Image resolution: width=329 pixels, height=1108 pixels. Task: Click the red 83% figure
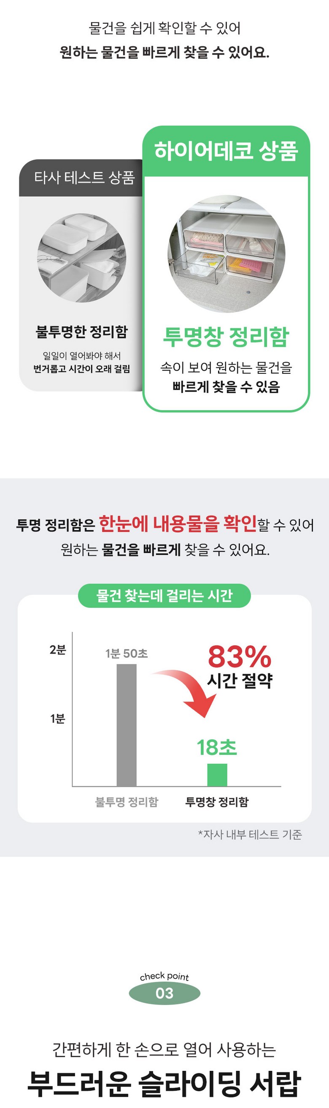coord(239,657)
